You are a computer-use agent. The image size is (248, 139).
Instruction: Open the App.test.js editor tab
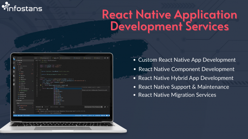[87, 58]
